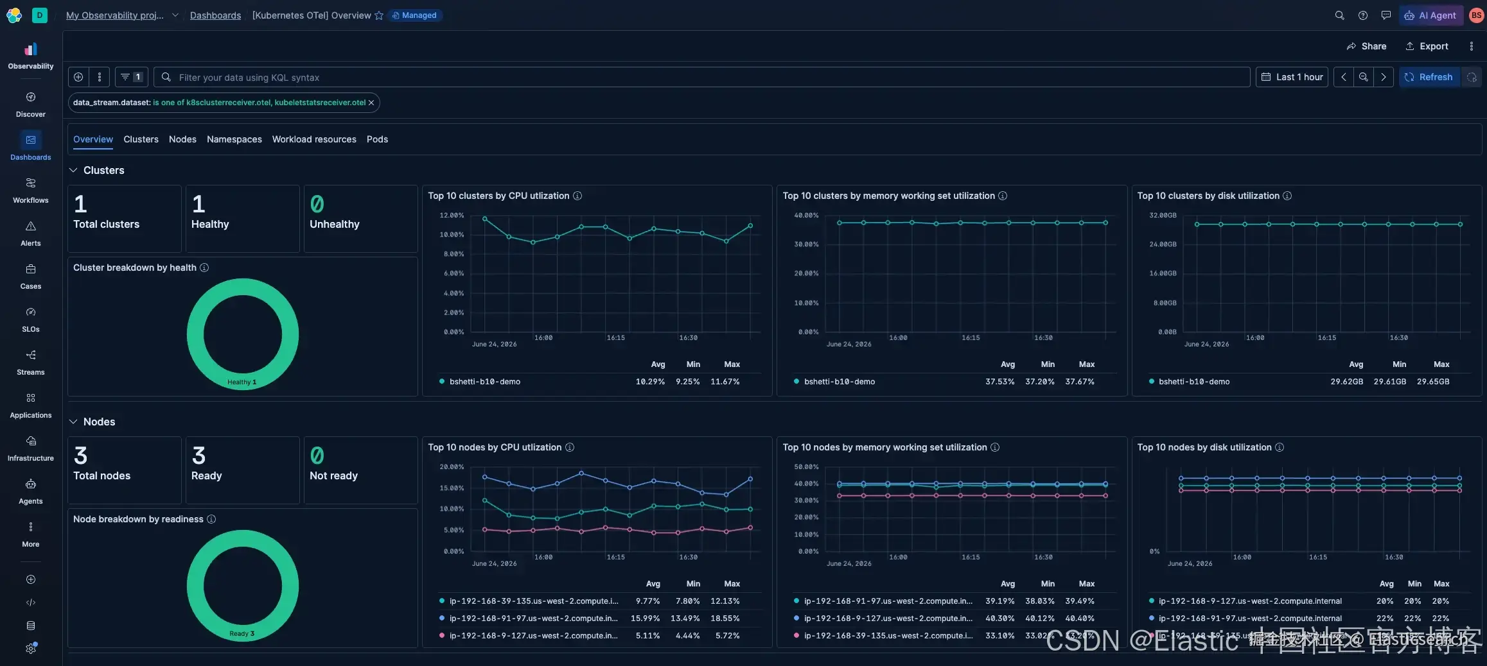Star the Kubernetes OTel Overview dashboard
The width and height of the screenshot is (1487, 666).
pos(379,15)
